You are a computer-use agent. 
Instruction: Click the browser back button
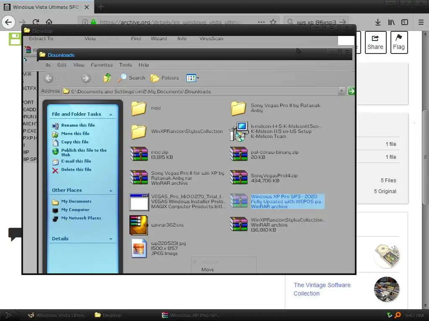coord(8,22)
